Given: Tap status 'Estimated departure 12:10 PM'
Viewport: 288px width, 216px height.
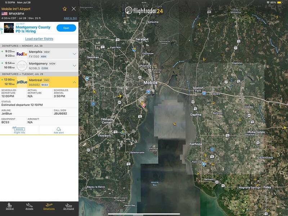Looking at the screenshot, I should 22,105.
